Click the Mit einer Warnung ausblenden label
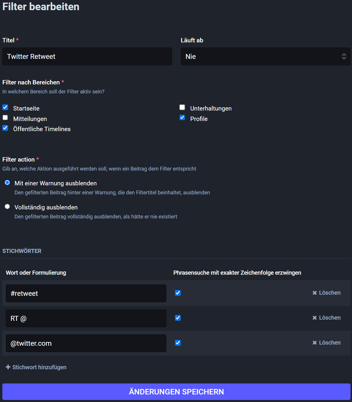This screenshot has width=352, height=402. (56, 183)
